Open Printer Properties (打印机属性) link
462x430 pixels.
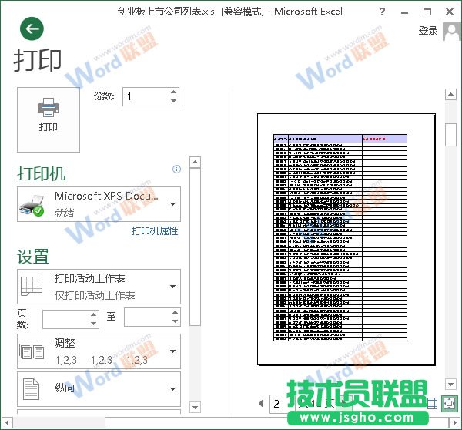155,231
